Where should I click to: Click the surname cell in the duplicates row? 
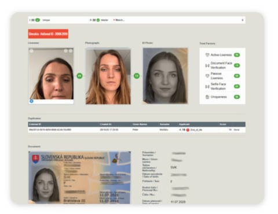pyautogui.click(x=164, y=130)
